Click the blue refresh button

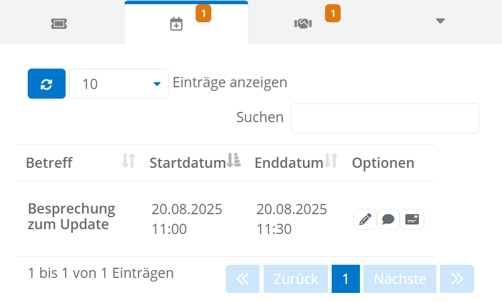pos(46,84)
